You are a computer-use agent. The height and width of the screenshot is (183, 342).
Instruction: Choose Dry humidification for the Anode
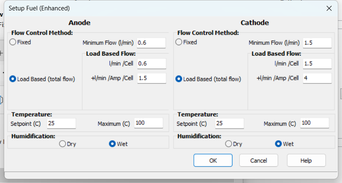[63, 144]
